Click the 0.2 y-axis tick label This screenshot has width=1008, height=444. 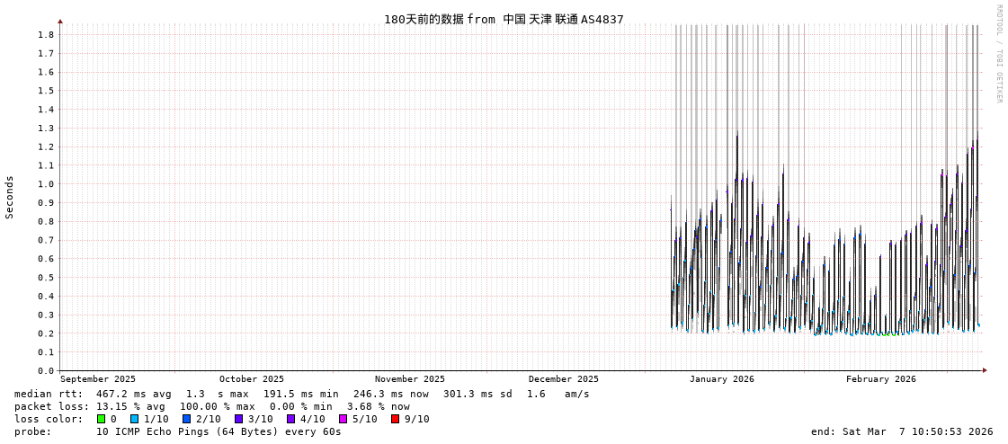pyautogui.click(x=45, y=333)
